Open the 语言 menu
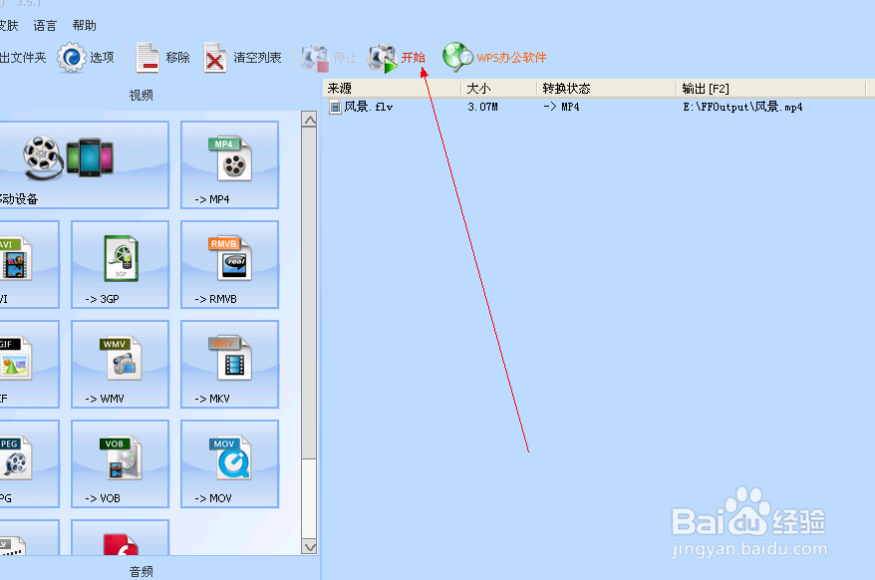The width and height of the screenshot is (875, 580). click(x=44, y=25)
